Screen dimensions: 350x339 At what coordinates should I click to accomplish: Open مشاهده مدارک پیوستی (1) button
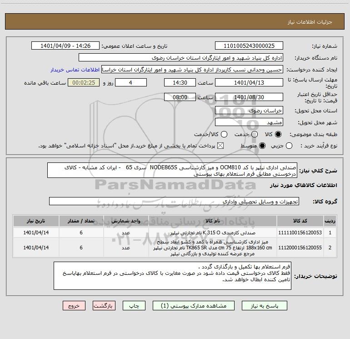pos(194,306)
